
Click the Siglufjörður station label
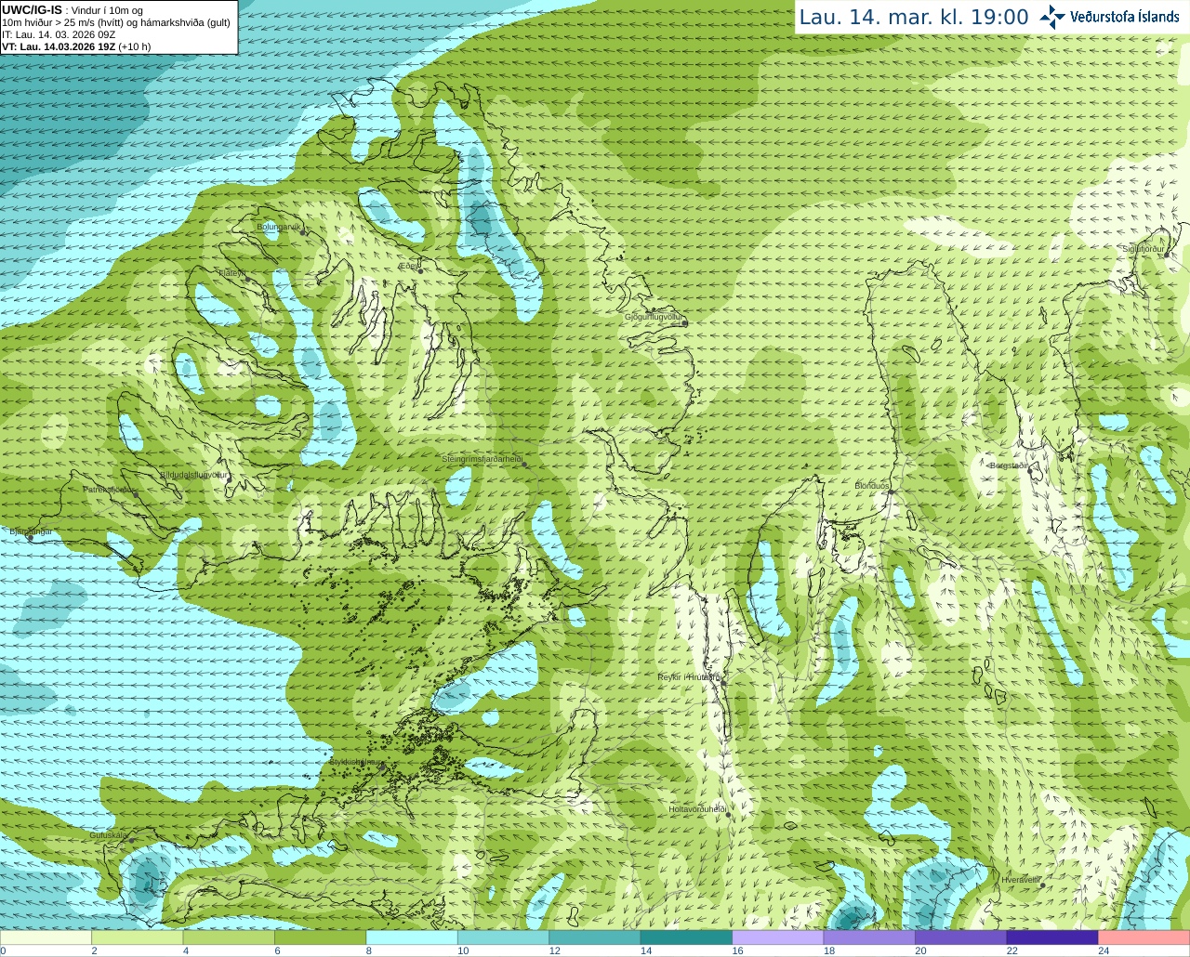click(x=1144, y=249)
